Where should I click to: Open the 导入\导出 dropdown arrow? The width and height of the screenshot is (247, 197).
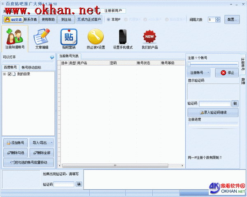click(51, 143)
